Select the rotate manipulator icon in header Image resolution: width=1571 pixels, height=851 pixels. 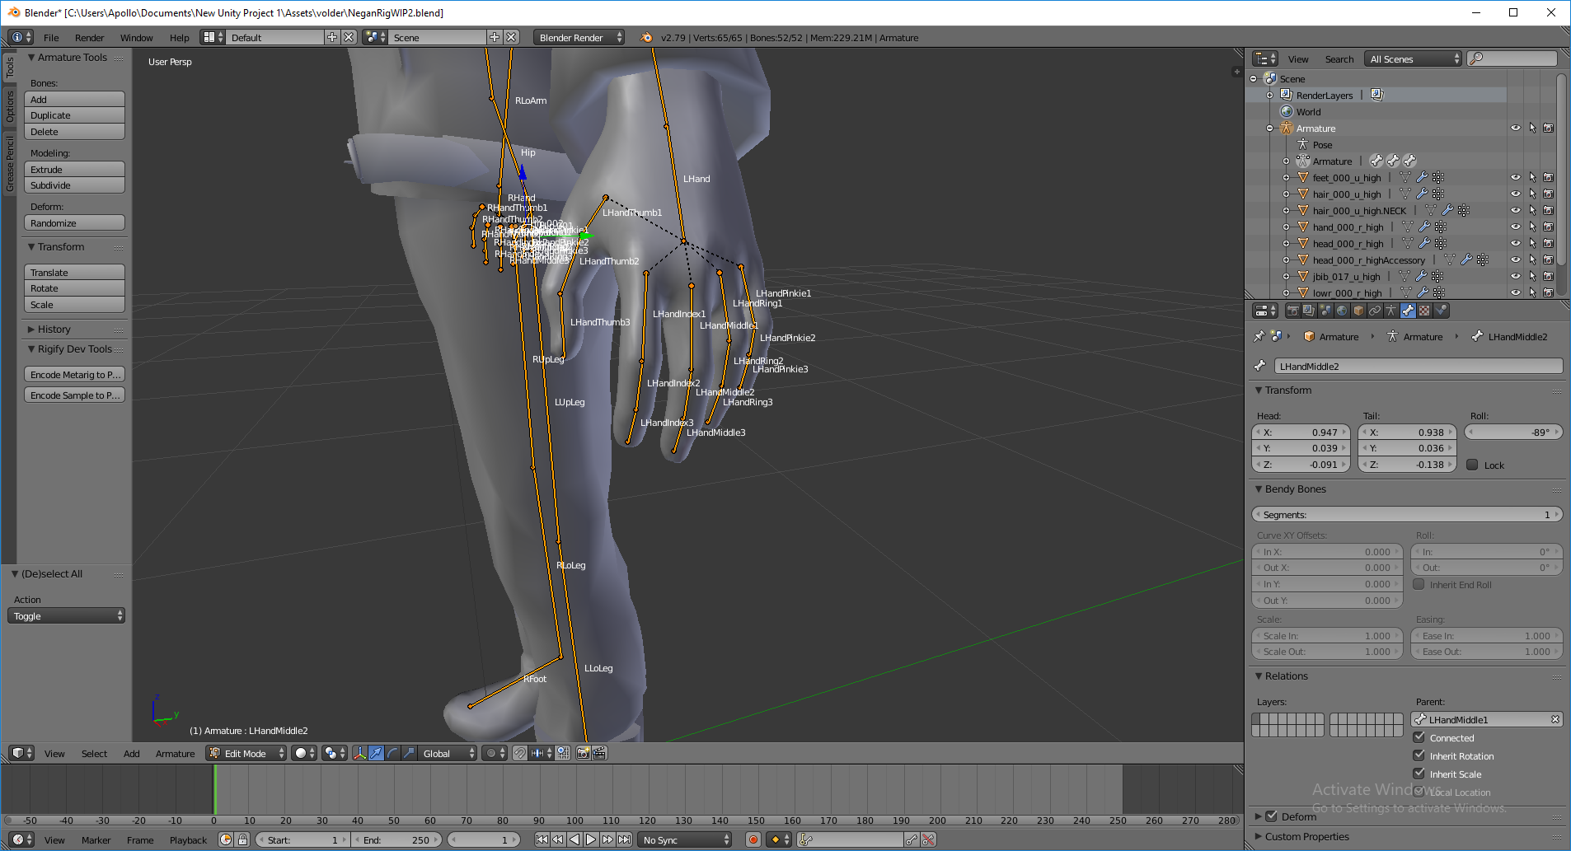[392, 753]
